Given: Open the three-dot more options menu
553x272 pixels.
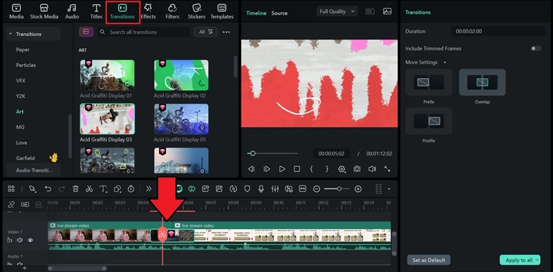Looking at the screenshot, I should click(227, 32).
